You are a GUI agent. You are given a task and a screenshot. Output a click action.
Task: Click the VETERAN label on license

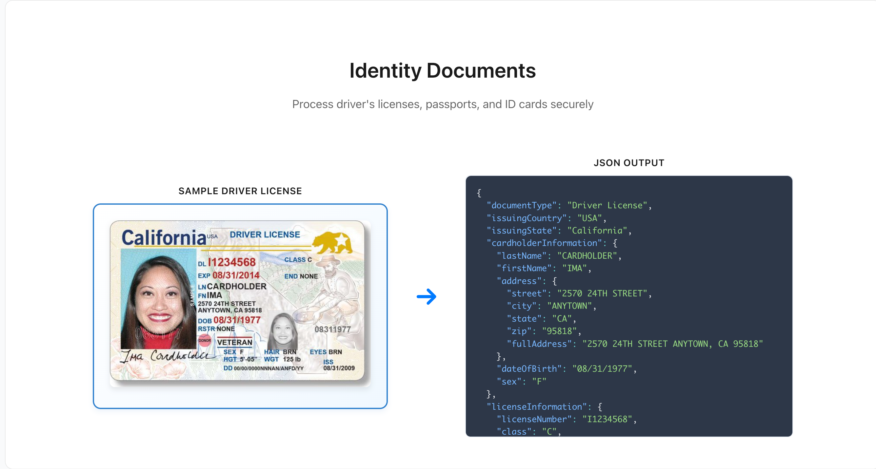click(235, 342)
